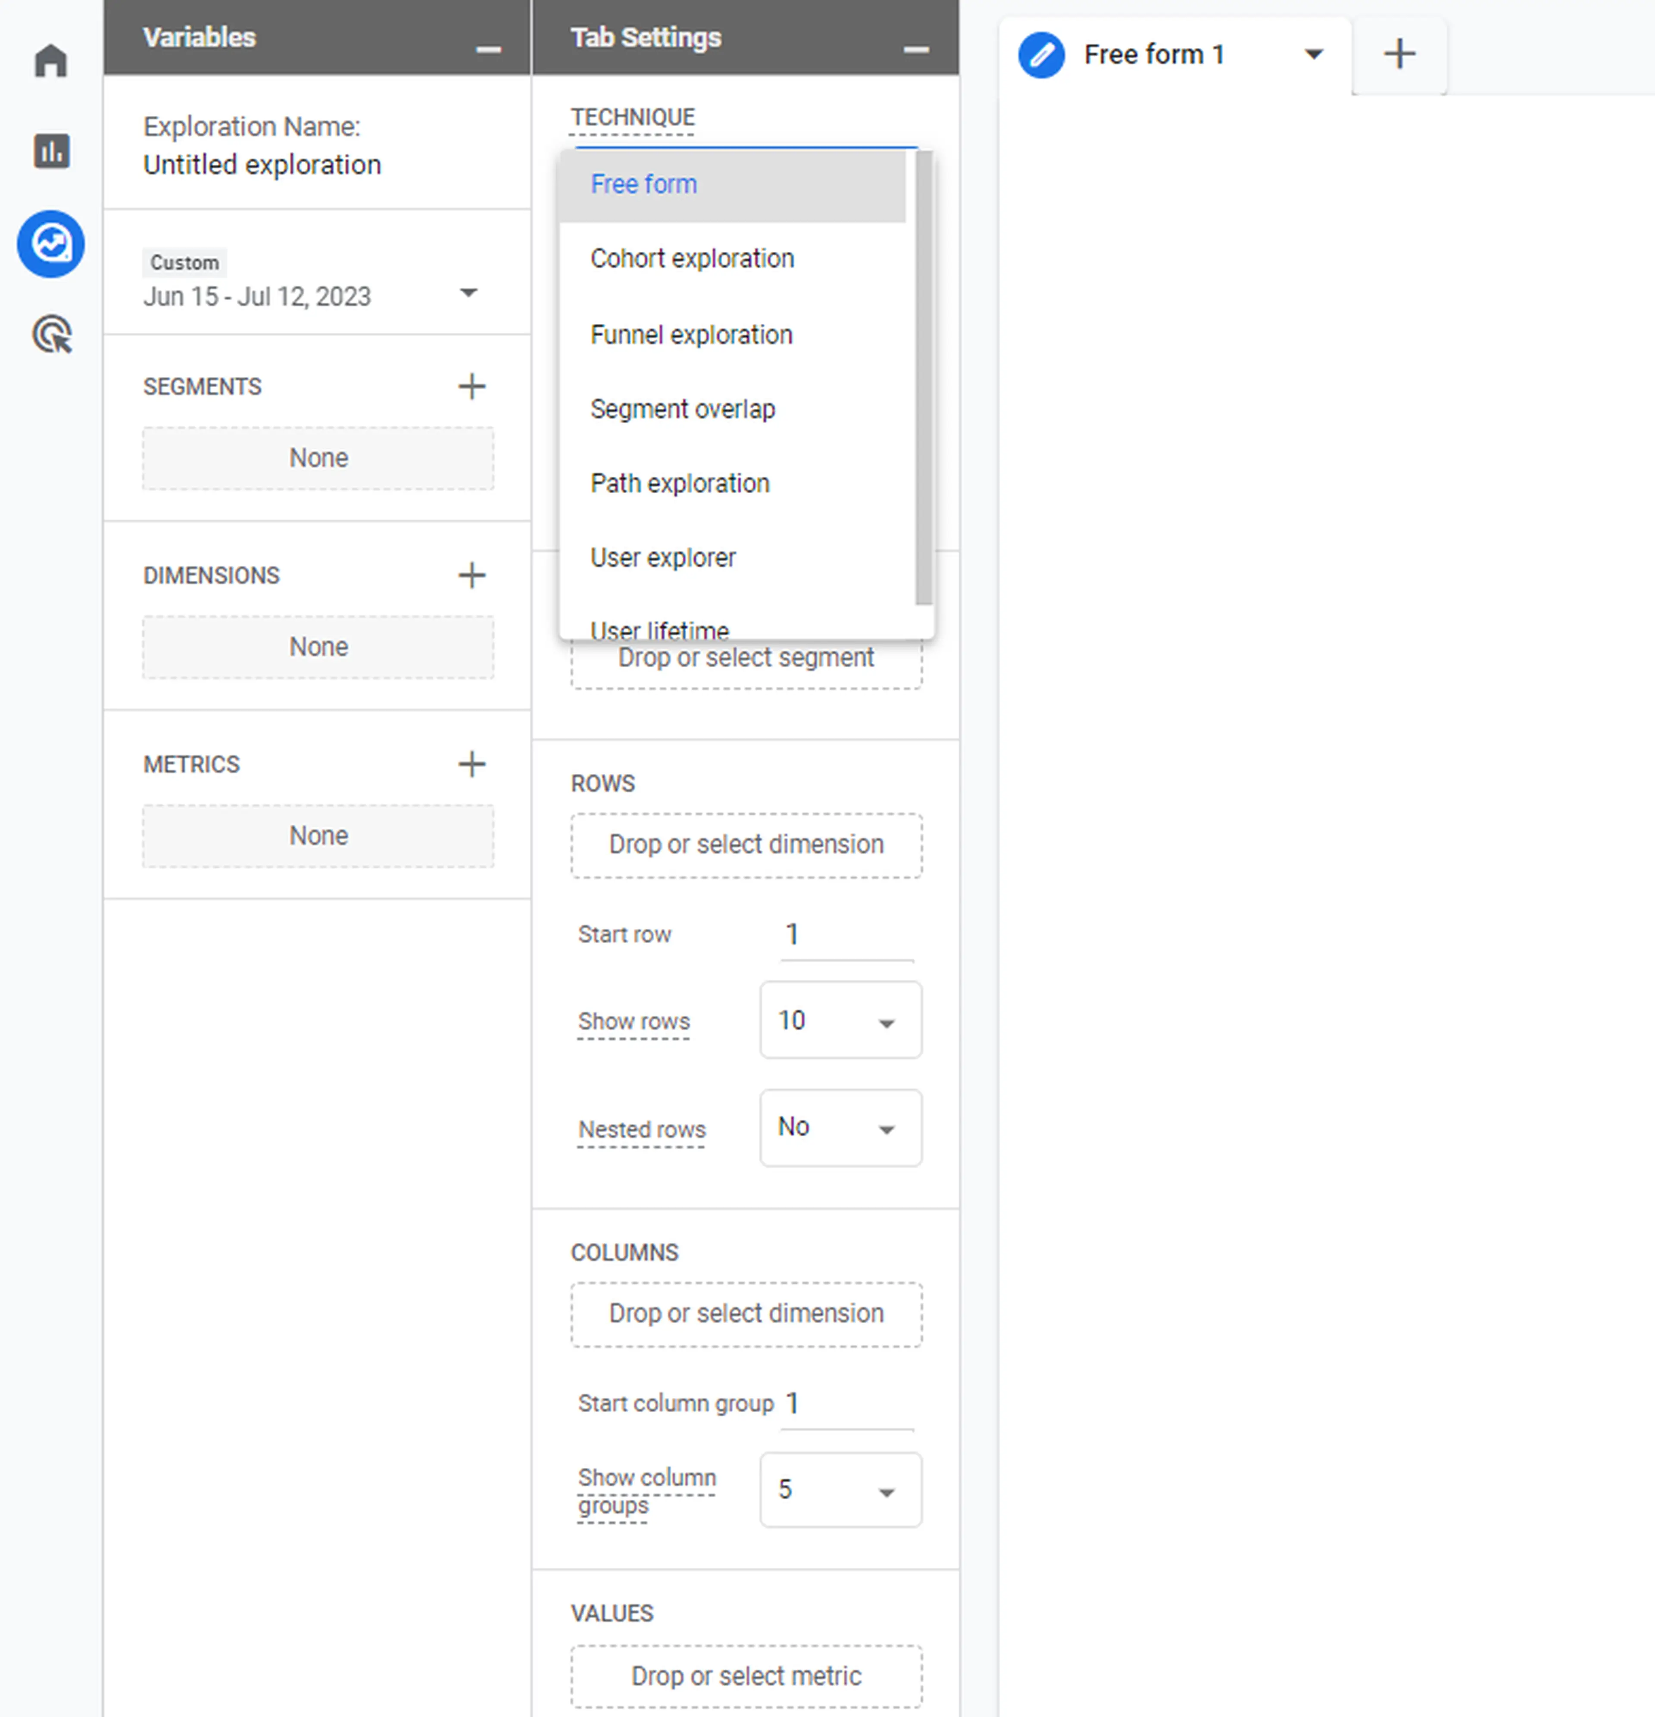The image size is (1655, 1717).
Task: Open Reports bar chart icon
Action: click(x=51, y=152)
